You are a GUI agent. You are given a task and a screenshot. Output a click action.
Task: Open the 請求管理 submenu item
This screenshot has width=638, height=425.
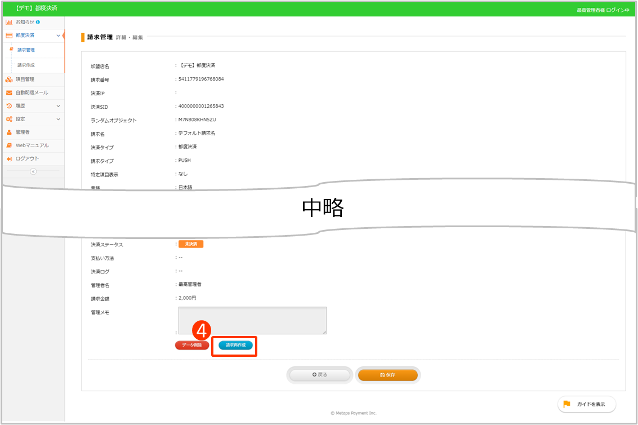click(x=26, y=50)
